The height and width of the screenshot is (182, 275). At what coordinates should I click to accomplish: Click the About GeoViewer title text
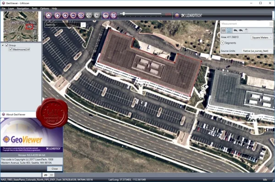tap(16, 115)
